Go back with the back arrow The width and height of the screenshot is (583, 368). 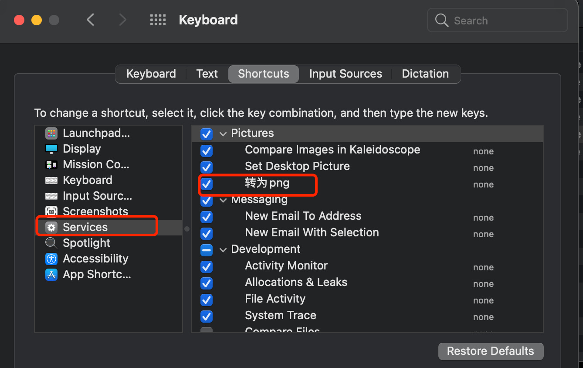91,20
